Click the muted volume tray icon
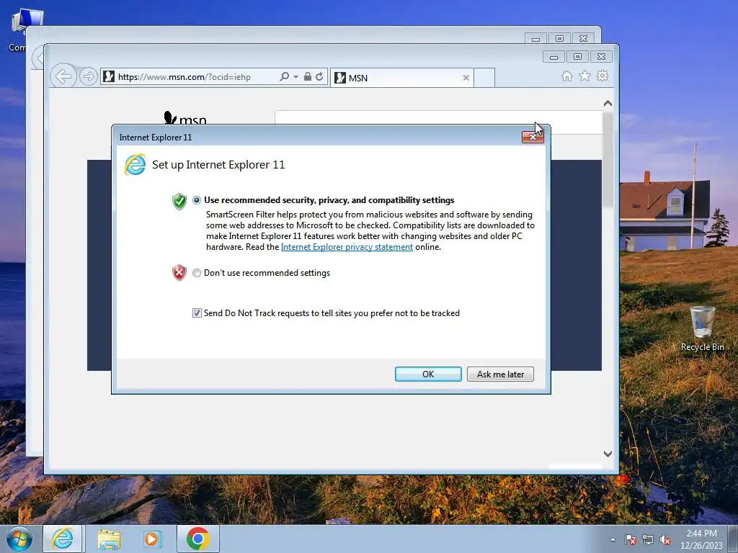The image size is (738, 553). (x=665, y=539)
